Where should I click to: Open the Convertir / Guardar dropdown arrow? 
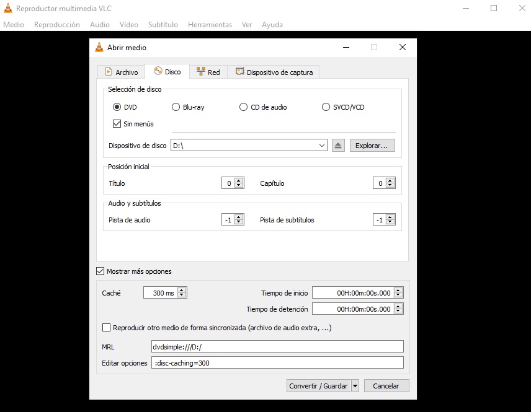tap(355, 386)
